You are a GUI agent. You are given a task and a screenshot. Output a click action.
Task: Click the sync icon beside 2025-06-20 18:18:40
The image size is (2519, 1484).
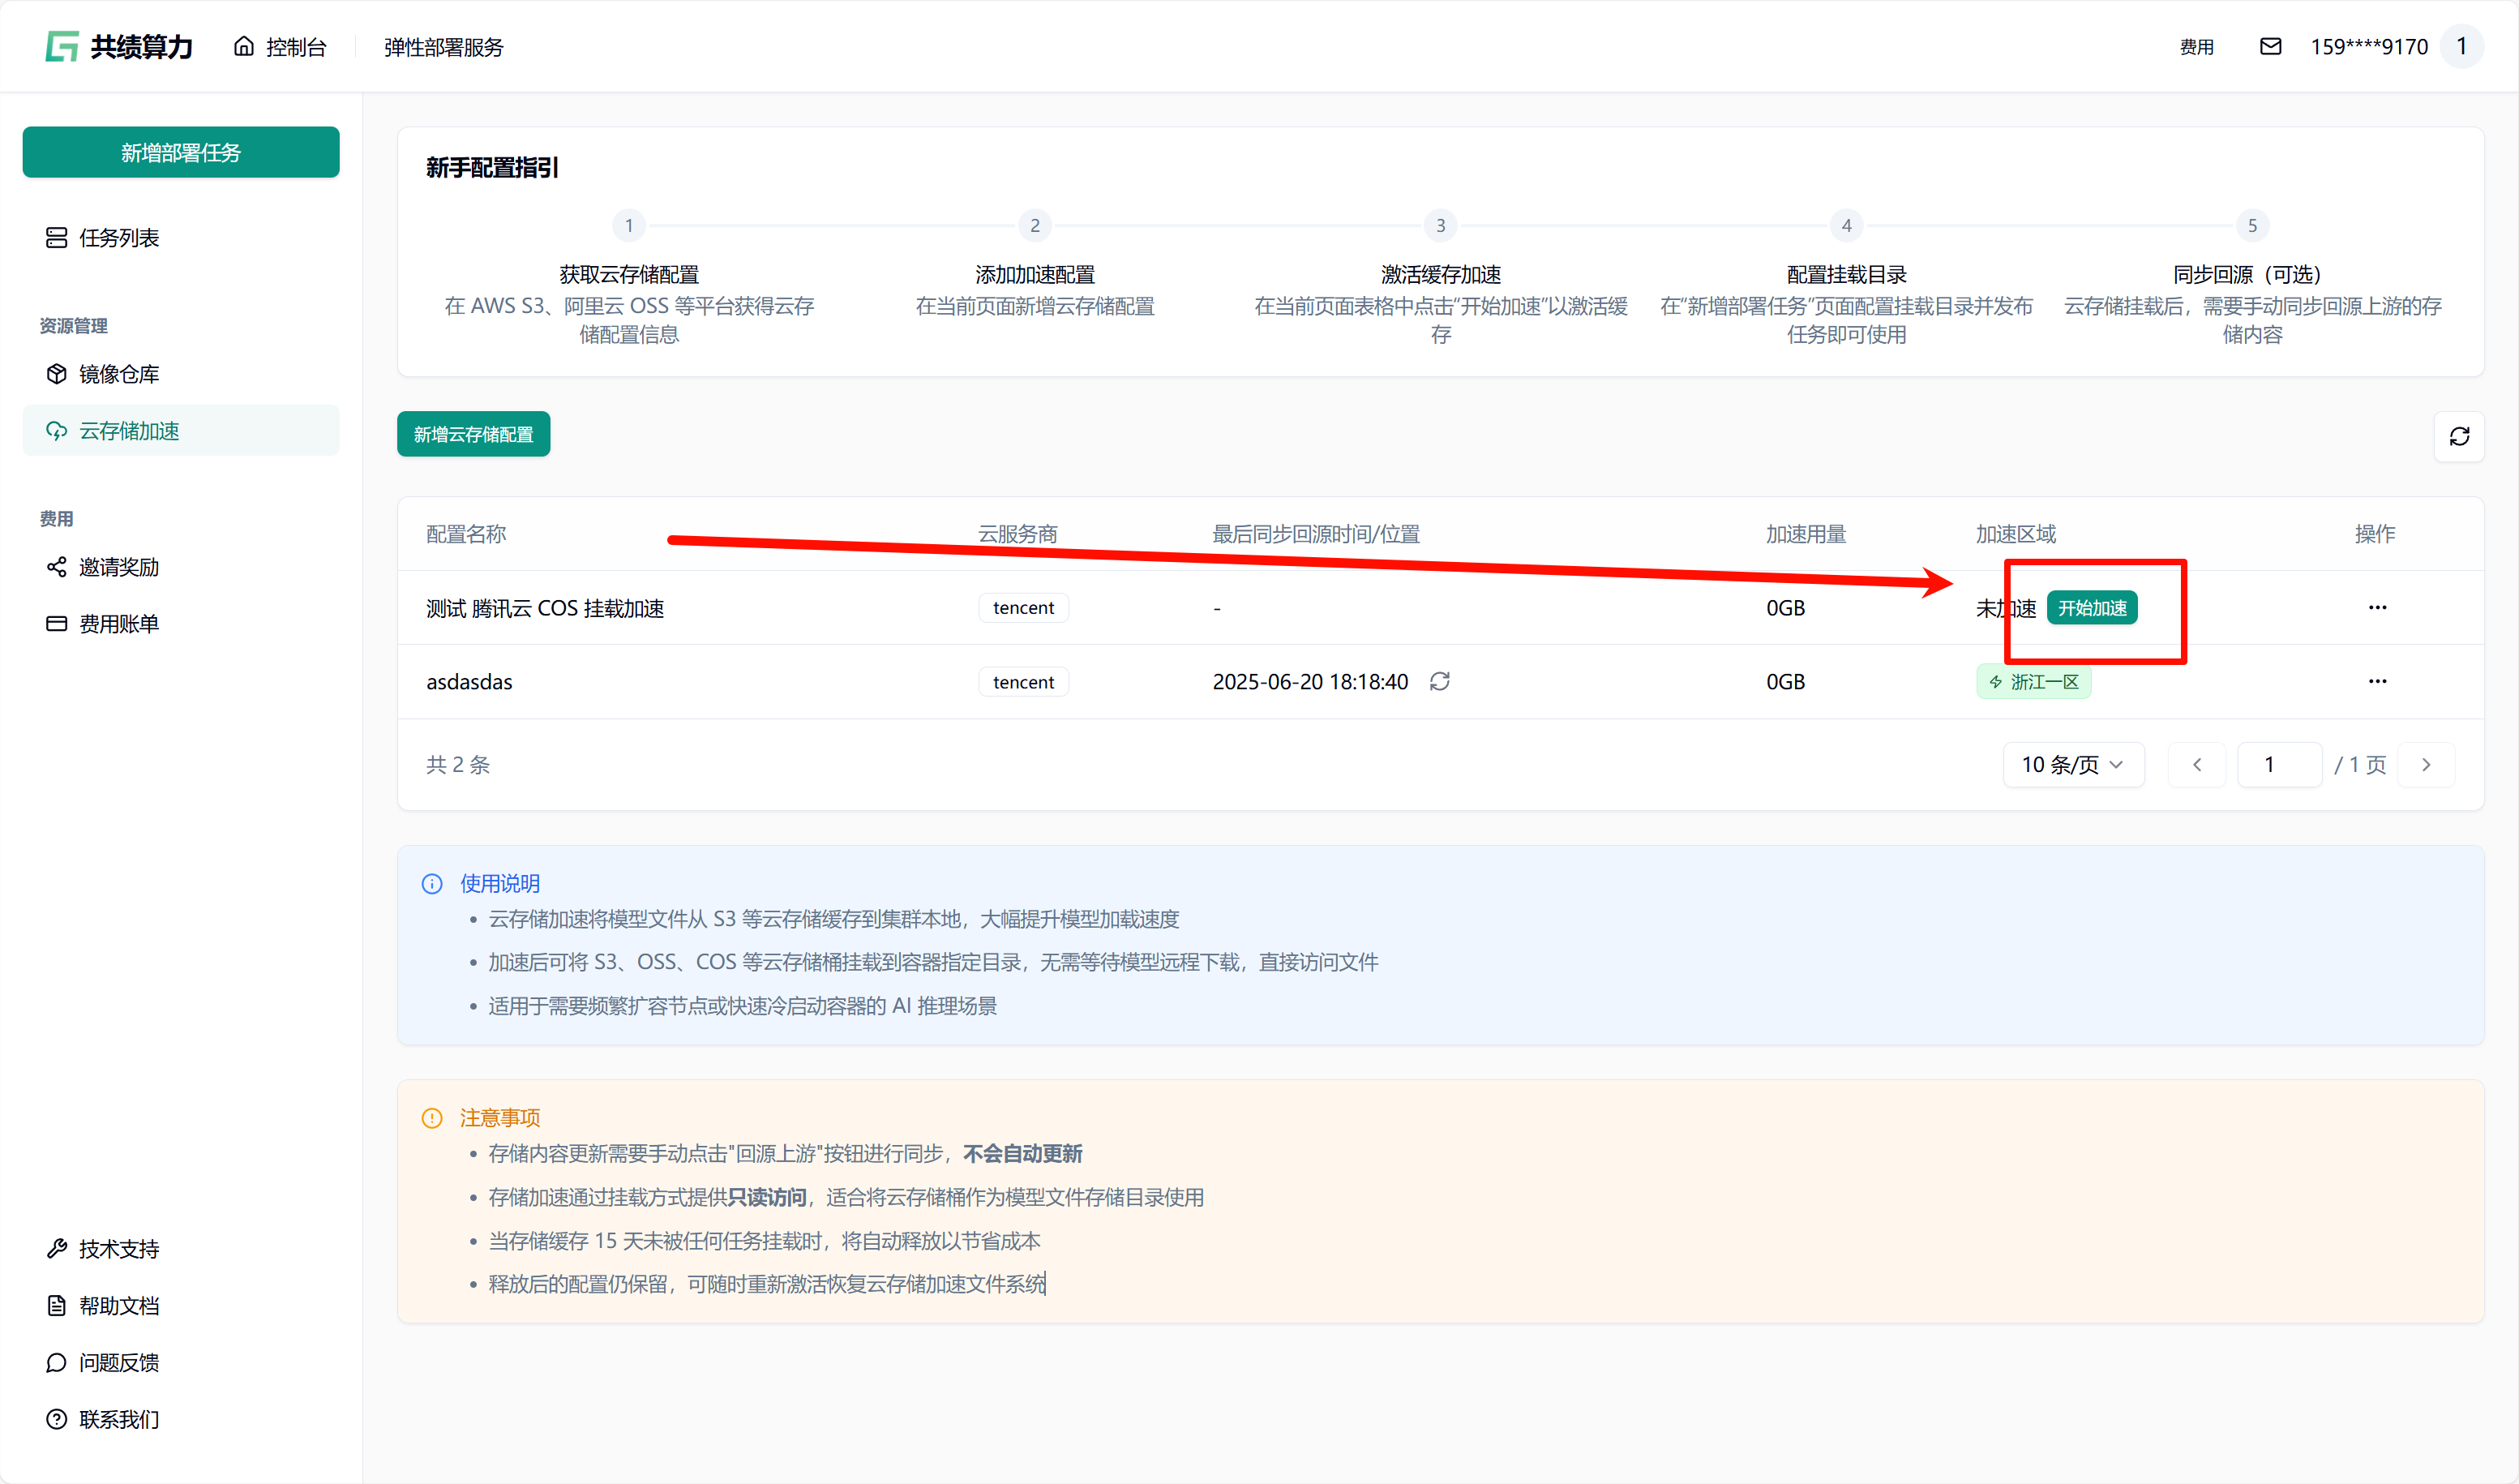click(x=1439, y=682)
